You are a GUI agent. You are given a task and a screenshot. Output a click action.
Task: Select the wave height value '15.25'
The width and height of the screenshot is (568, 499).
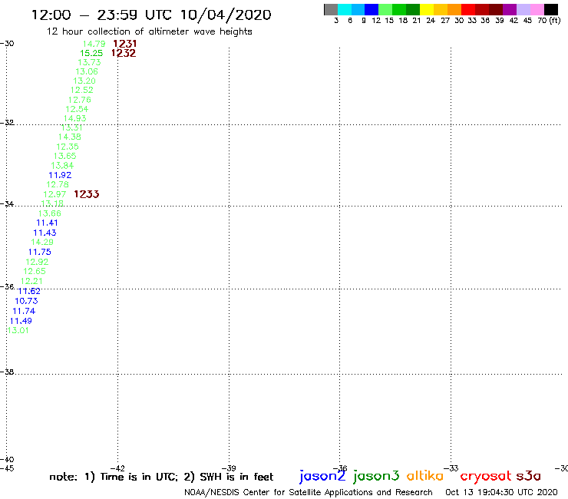pos(91,53)
